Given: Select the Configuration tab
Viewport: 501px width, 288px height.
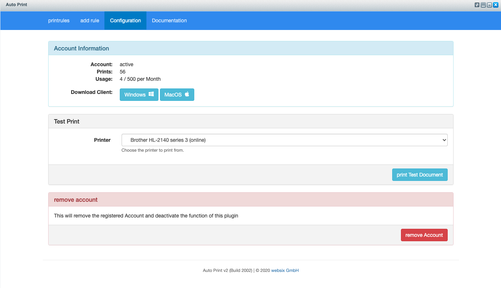Looking at the screenshot, I should point(125,20).
